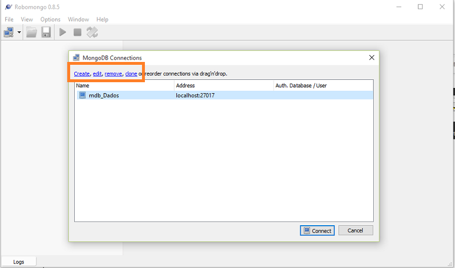Click the Execute play toolbar icon
Image resolution: width=455 pixels, height=268 pixels.
coord(63,32)
